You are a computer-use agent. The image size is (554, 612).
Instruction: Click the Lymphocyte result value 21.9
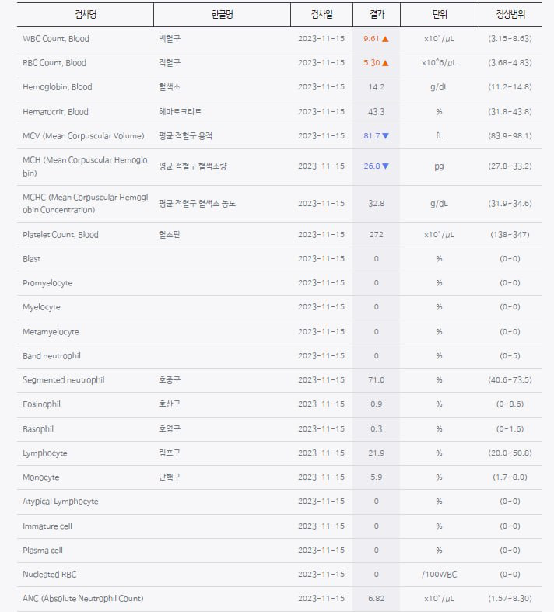376,453
